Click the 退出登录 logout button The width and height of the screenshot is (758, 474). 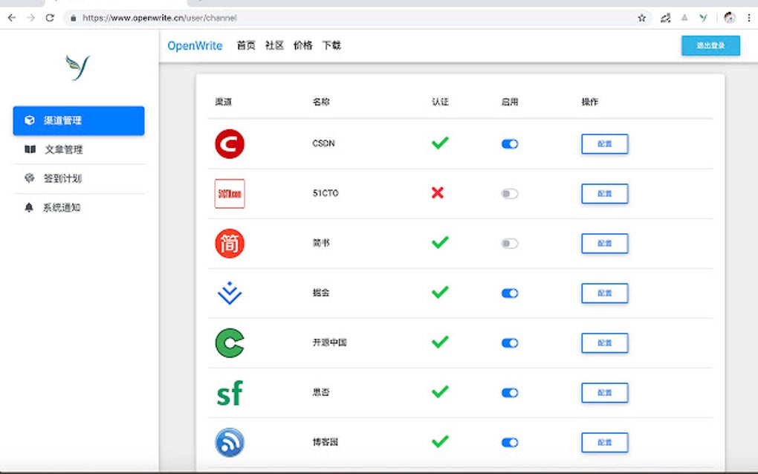pyautogui.click(x=710, y=45)
